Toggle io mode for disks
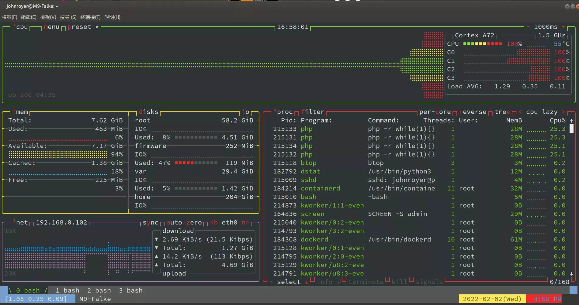Screen dimensions: 579x305 (246, 112)
